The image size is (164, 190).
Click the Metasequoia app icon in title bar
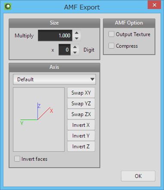pos(8,6)
